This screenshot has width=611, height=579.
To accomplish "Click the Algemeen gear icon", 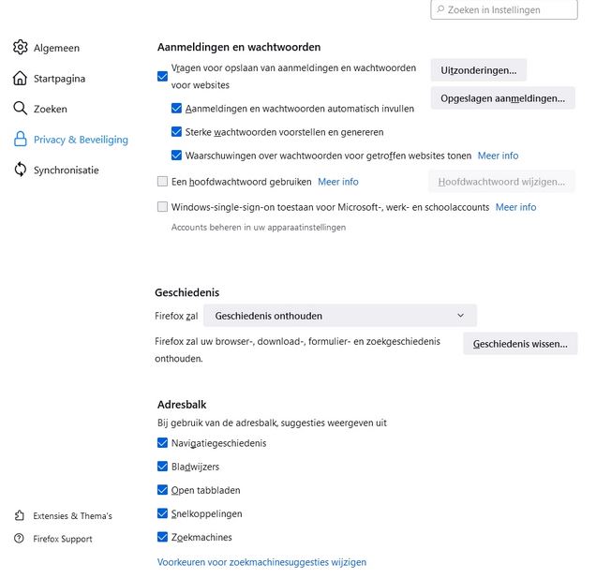I will tap(20, 48).
